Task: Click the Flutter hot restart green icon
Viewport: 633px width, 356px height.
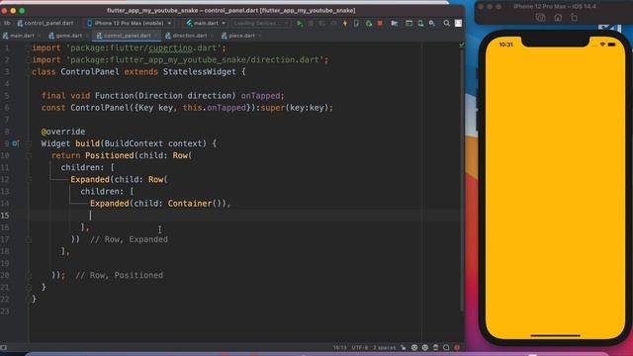Action: click(x=369, y=24)
